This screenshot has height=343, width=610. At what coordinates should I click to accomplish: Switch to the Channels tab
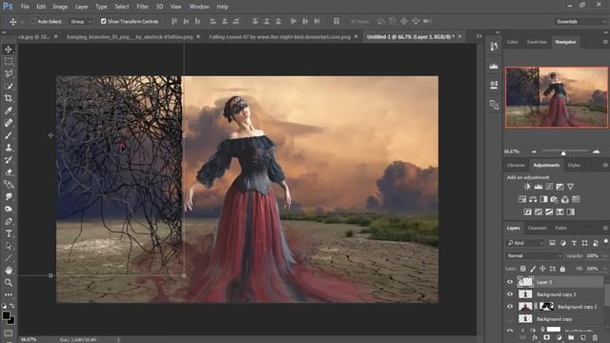(538, 229)
